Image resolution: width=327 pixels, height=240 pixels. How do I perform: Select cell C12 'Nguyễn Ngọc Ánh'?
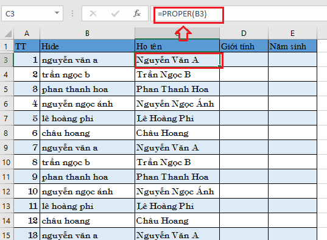point(177,192)
